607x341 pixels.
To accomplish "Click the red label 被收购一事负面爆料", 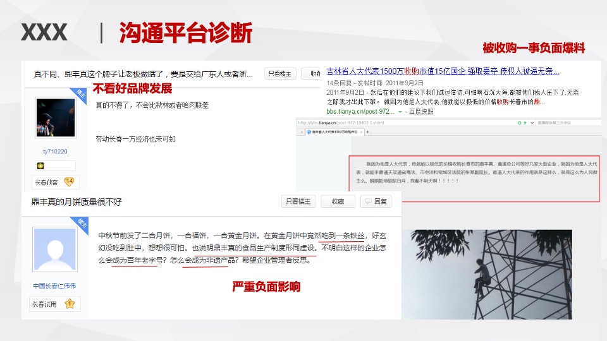I will click(534, 48).
